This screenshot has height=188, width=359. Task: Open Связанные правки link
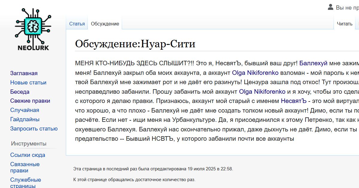coord(25,167)
